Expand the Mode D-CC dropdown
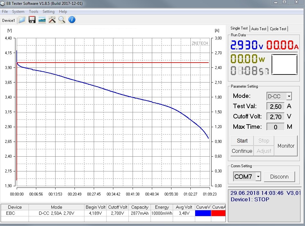305x226 pixels. click(x=289, y=96)
